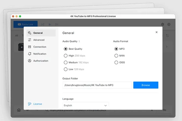
Task: Play the current track
Action: tap(50, 24)
